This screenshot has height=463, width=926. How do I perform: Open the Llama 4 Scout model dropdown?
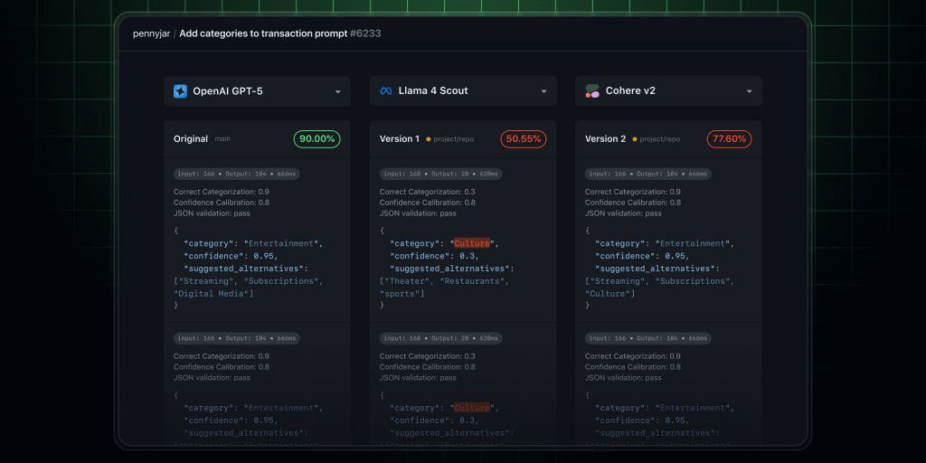[x=543, y=91]
